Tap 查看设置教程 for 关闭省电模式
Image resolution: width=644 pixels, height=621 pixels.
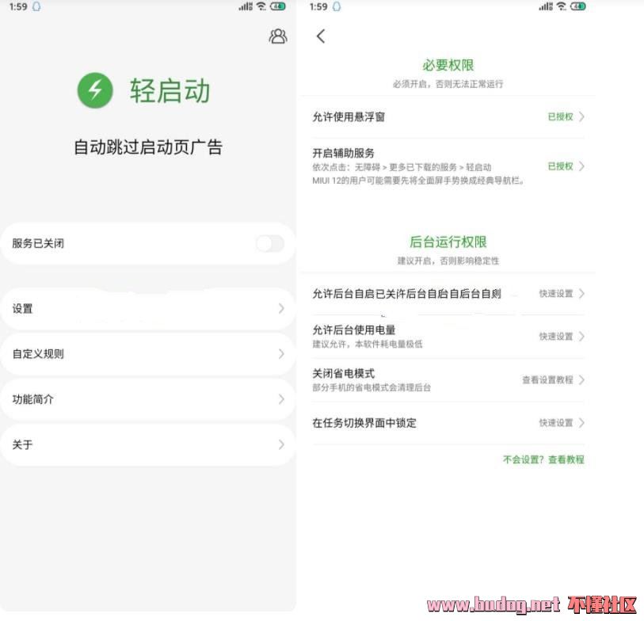(x=547, y=380)
